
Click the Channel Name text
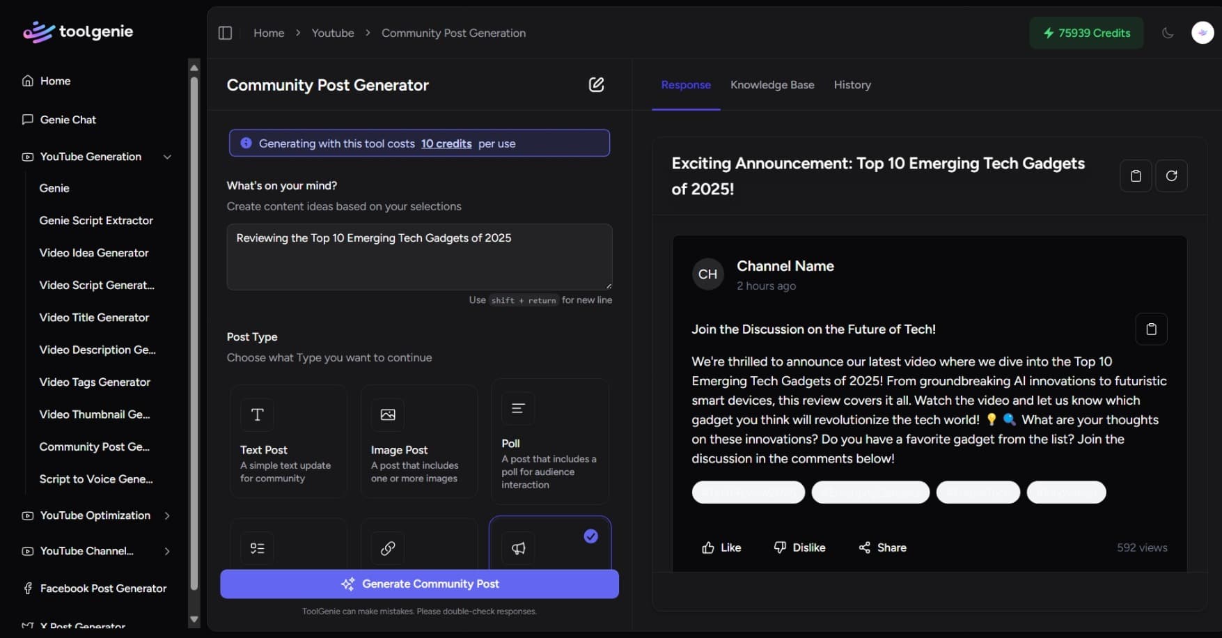tap(785, 266)
